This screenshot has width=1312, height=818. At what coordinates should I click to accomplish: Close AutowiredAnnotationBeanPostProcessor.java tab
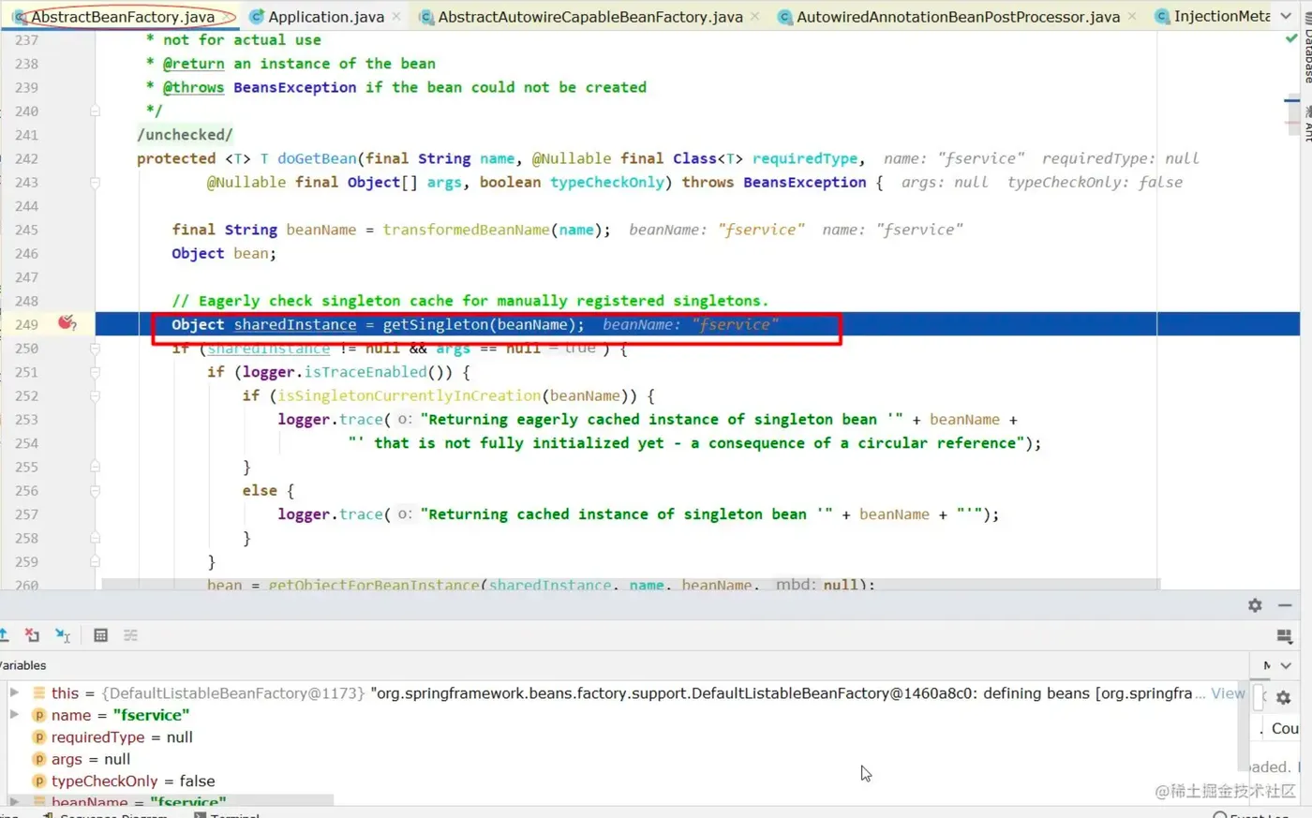1132,17
